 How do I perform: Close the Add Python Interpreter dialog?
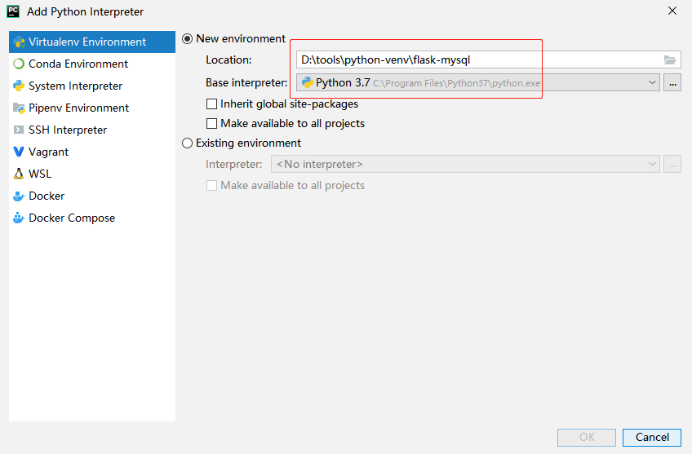pyautogui.click(x=672, y=11)
